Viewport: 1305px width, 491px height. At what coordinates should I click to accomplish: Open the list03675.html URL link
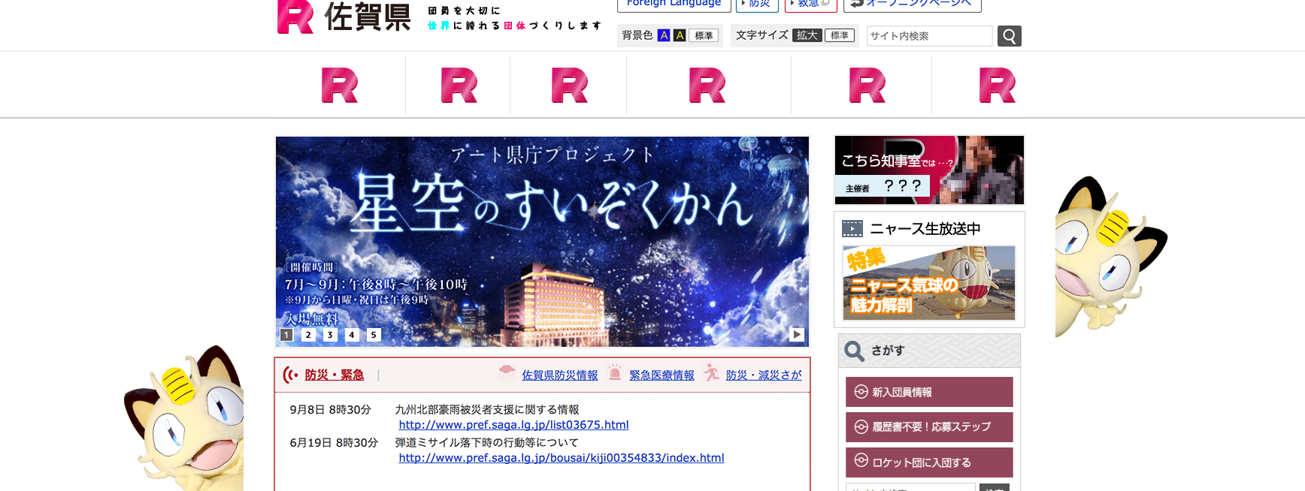pyautogui.click(x=513, y=425)
